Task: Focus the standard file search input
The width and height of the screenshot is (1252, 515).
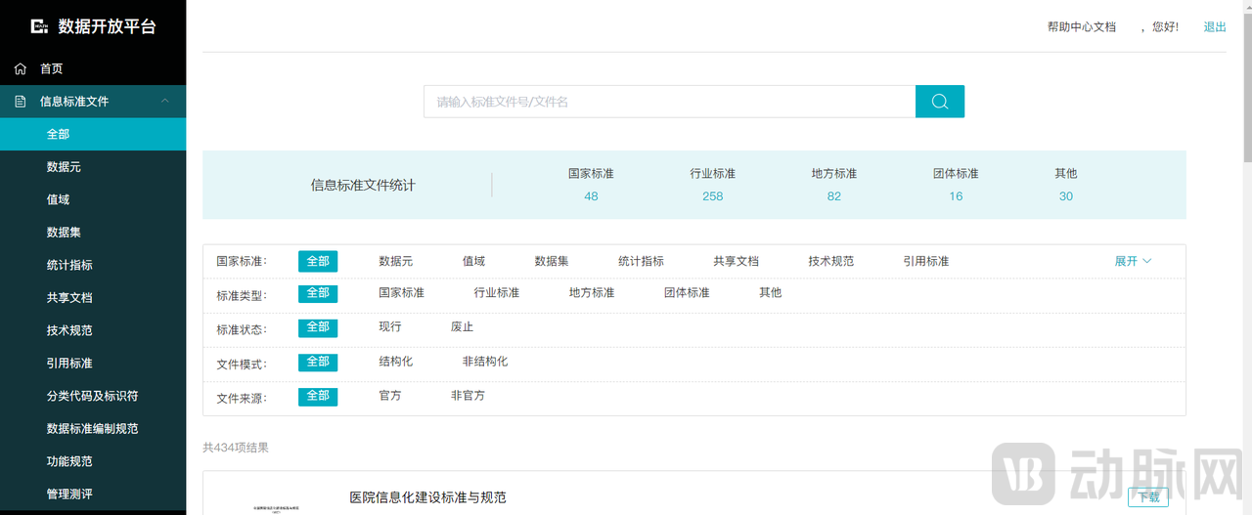Action: (x=669, y=102)
